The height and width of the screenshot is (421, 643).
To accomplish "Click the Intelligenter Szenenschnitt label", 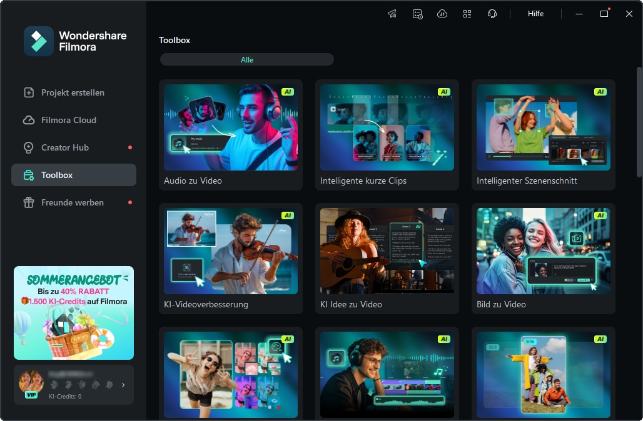I will pyautogui.click(x=527, y=181).
